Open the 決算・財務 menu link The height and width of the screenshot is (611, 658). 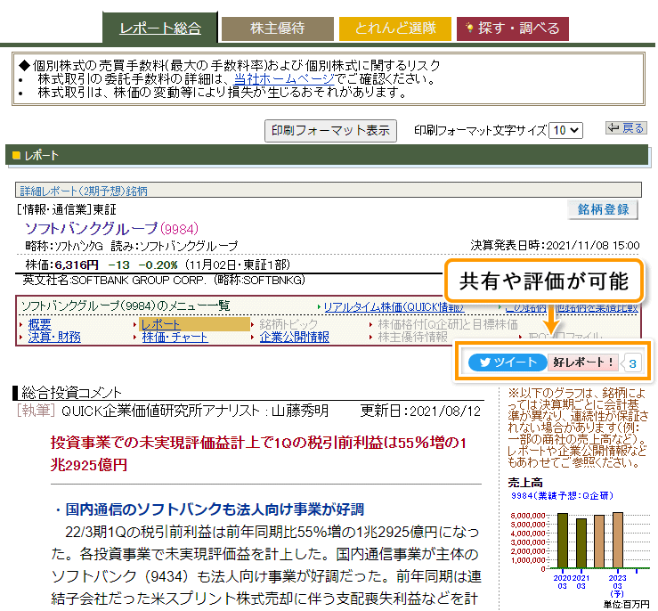click(x=54, y=337)
